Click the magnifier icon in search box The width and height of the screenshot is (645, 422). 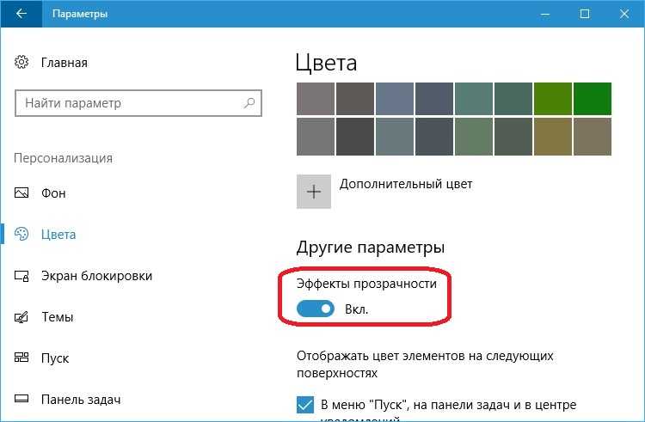tap(249, 103)
